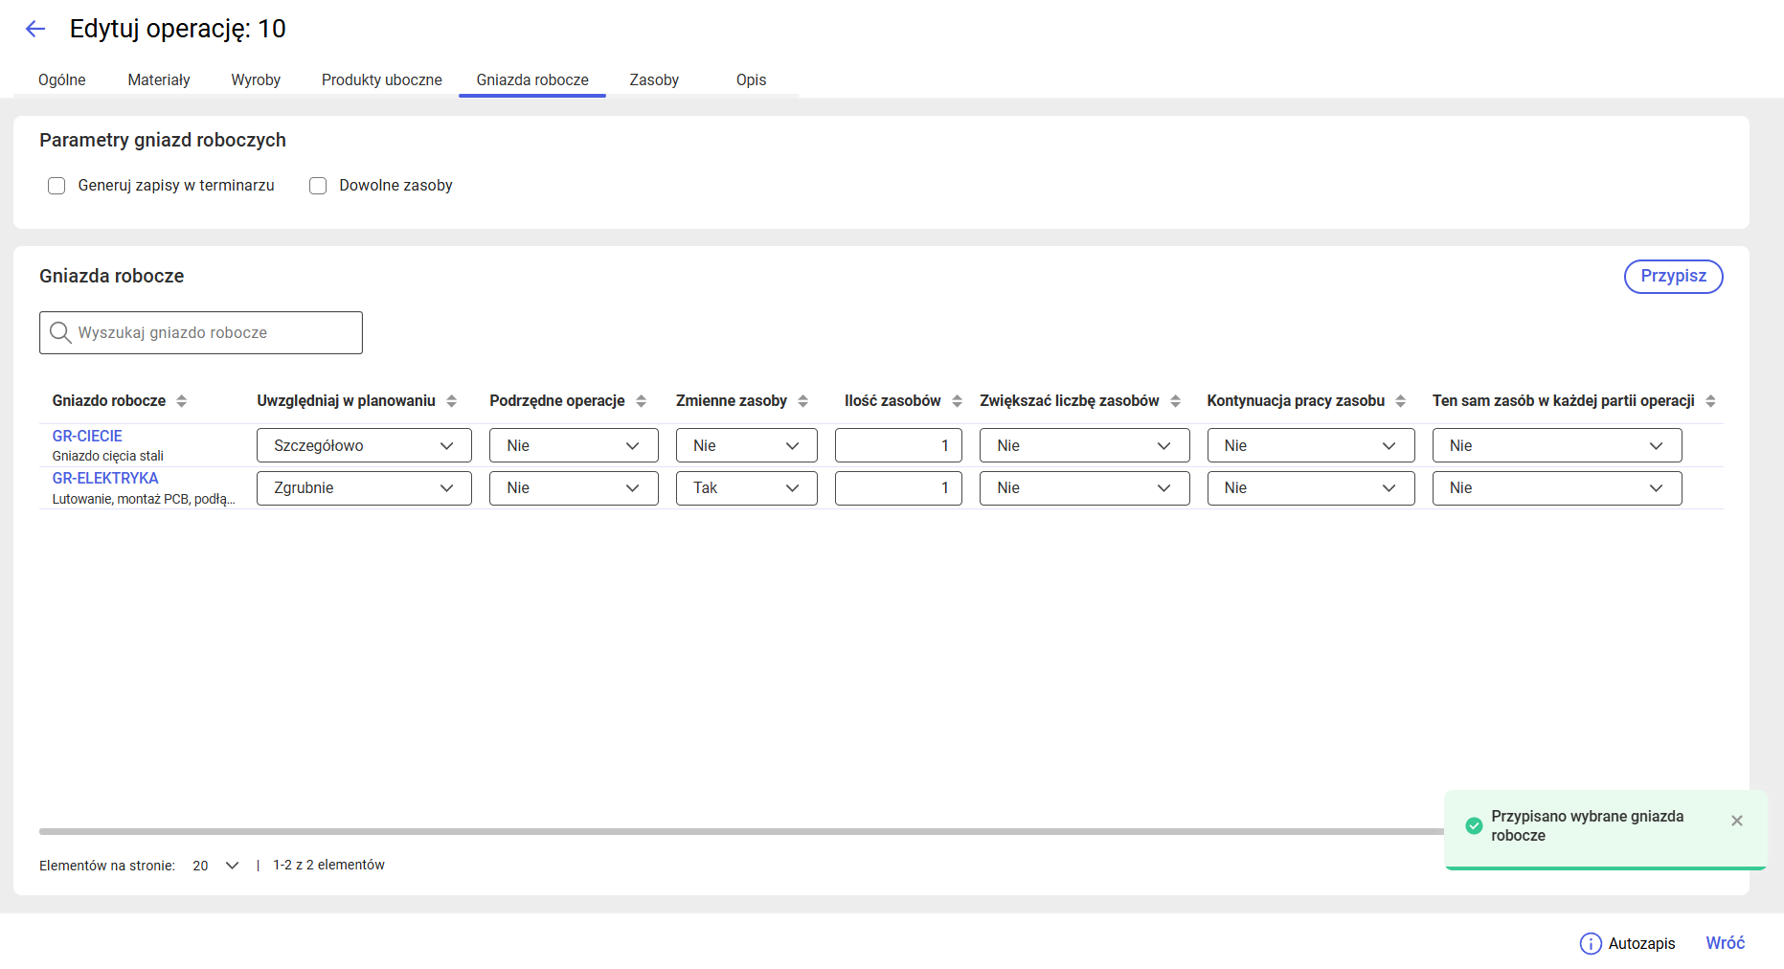Sort by Ilość zasobów column
The image size is (1784, 969).
click(x=957, y=401)
